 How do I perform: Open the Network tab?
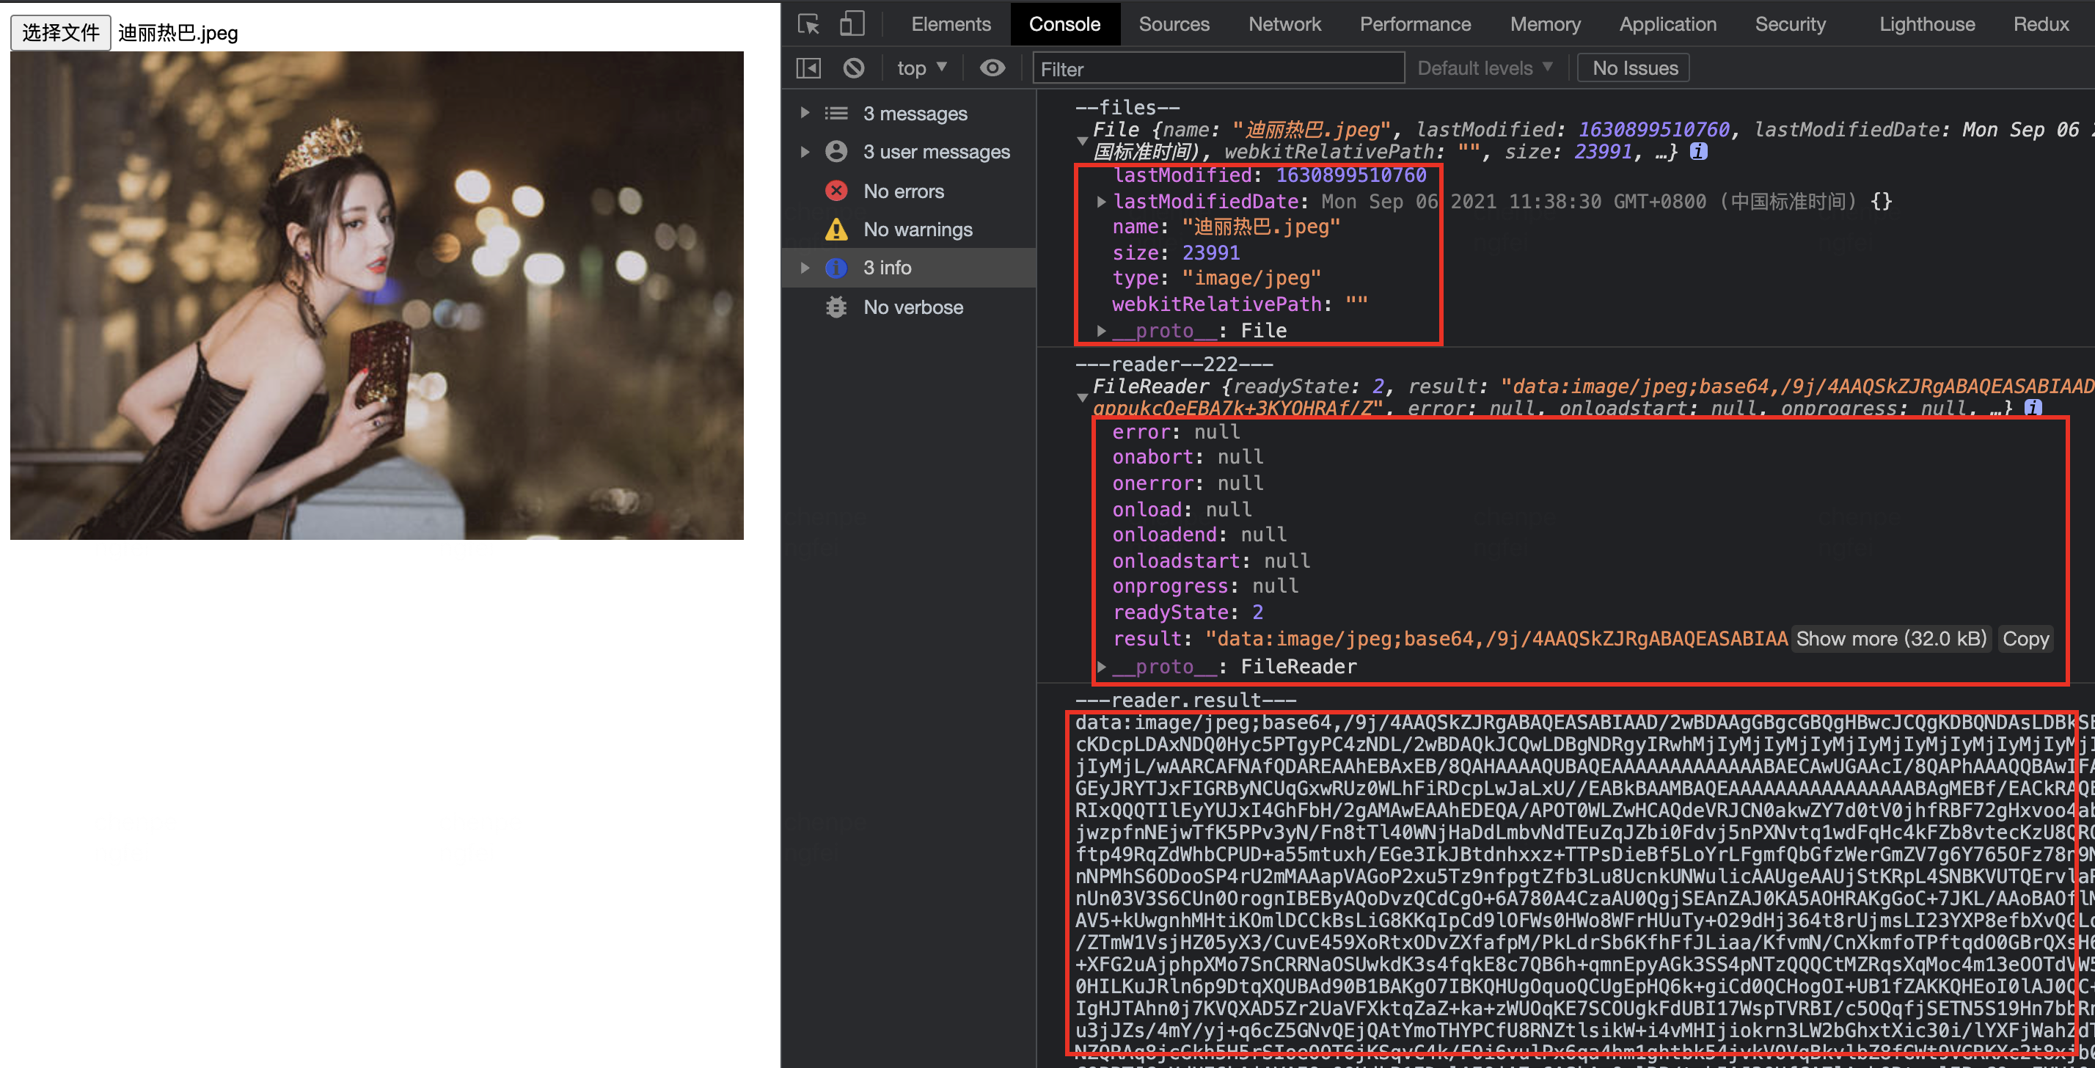(x=1284, y=23)
